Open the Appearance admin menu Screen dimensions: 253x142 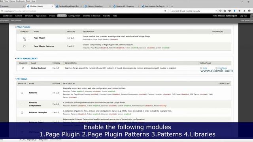point(41,16)
